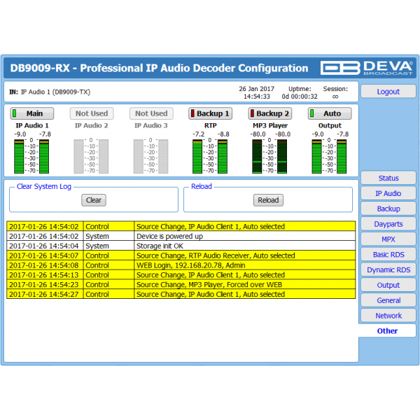This screenshot has width=420, height=420.
Task: Click the 'MP3 Player' source label
Action: 270,125
